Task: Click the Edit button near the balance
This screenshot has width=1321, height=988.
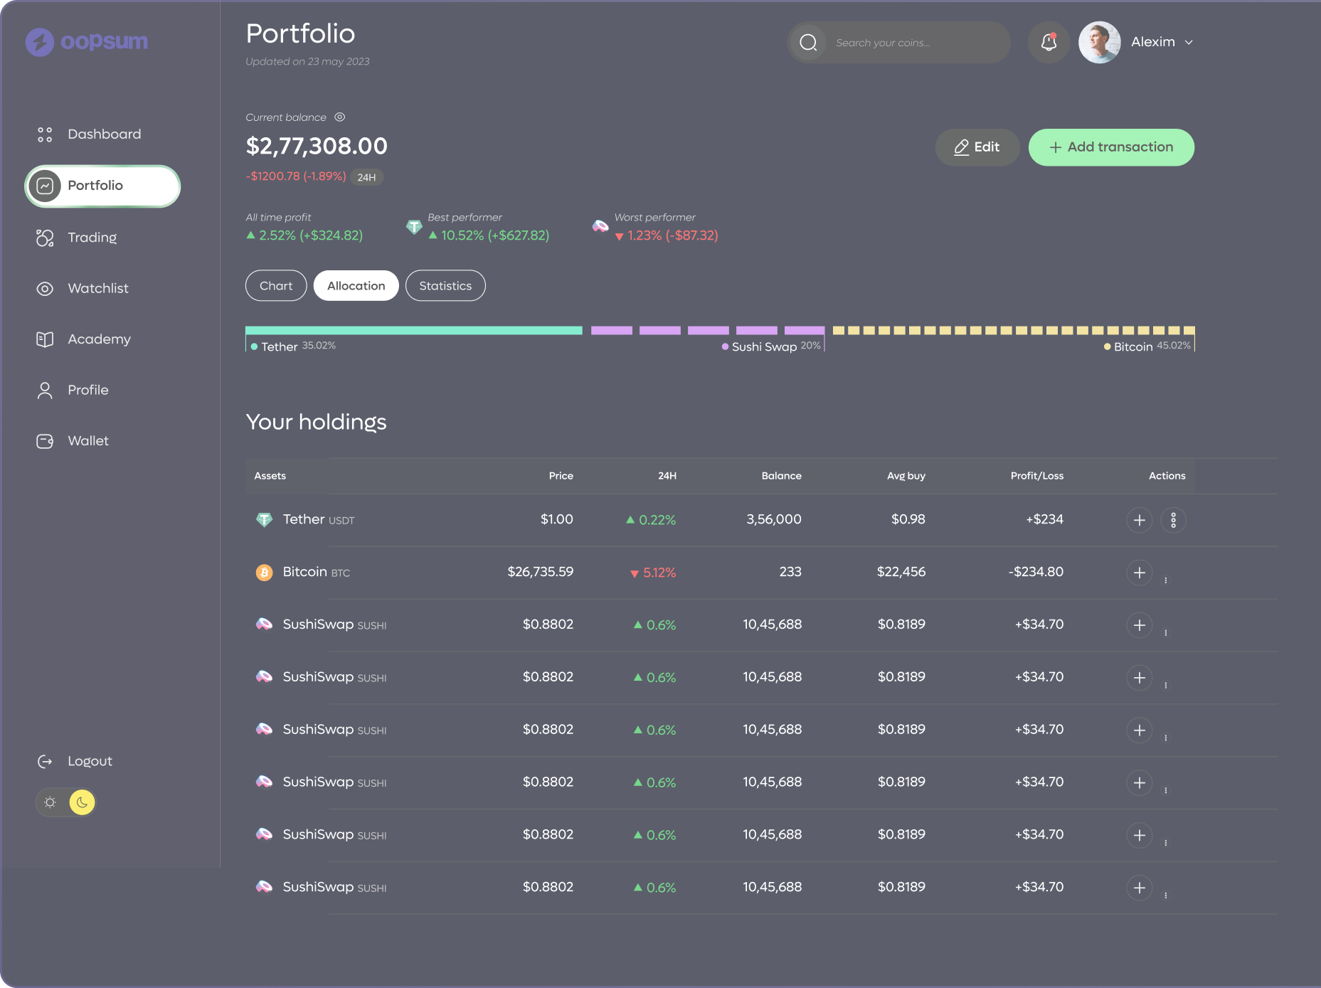Action: click(977, 147)
